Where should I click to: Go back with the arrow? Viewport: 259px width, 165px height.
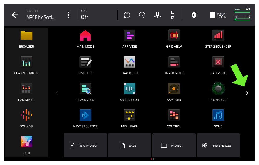(15, 15)
